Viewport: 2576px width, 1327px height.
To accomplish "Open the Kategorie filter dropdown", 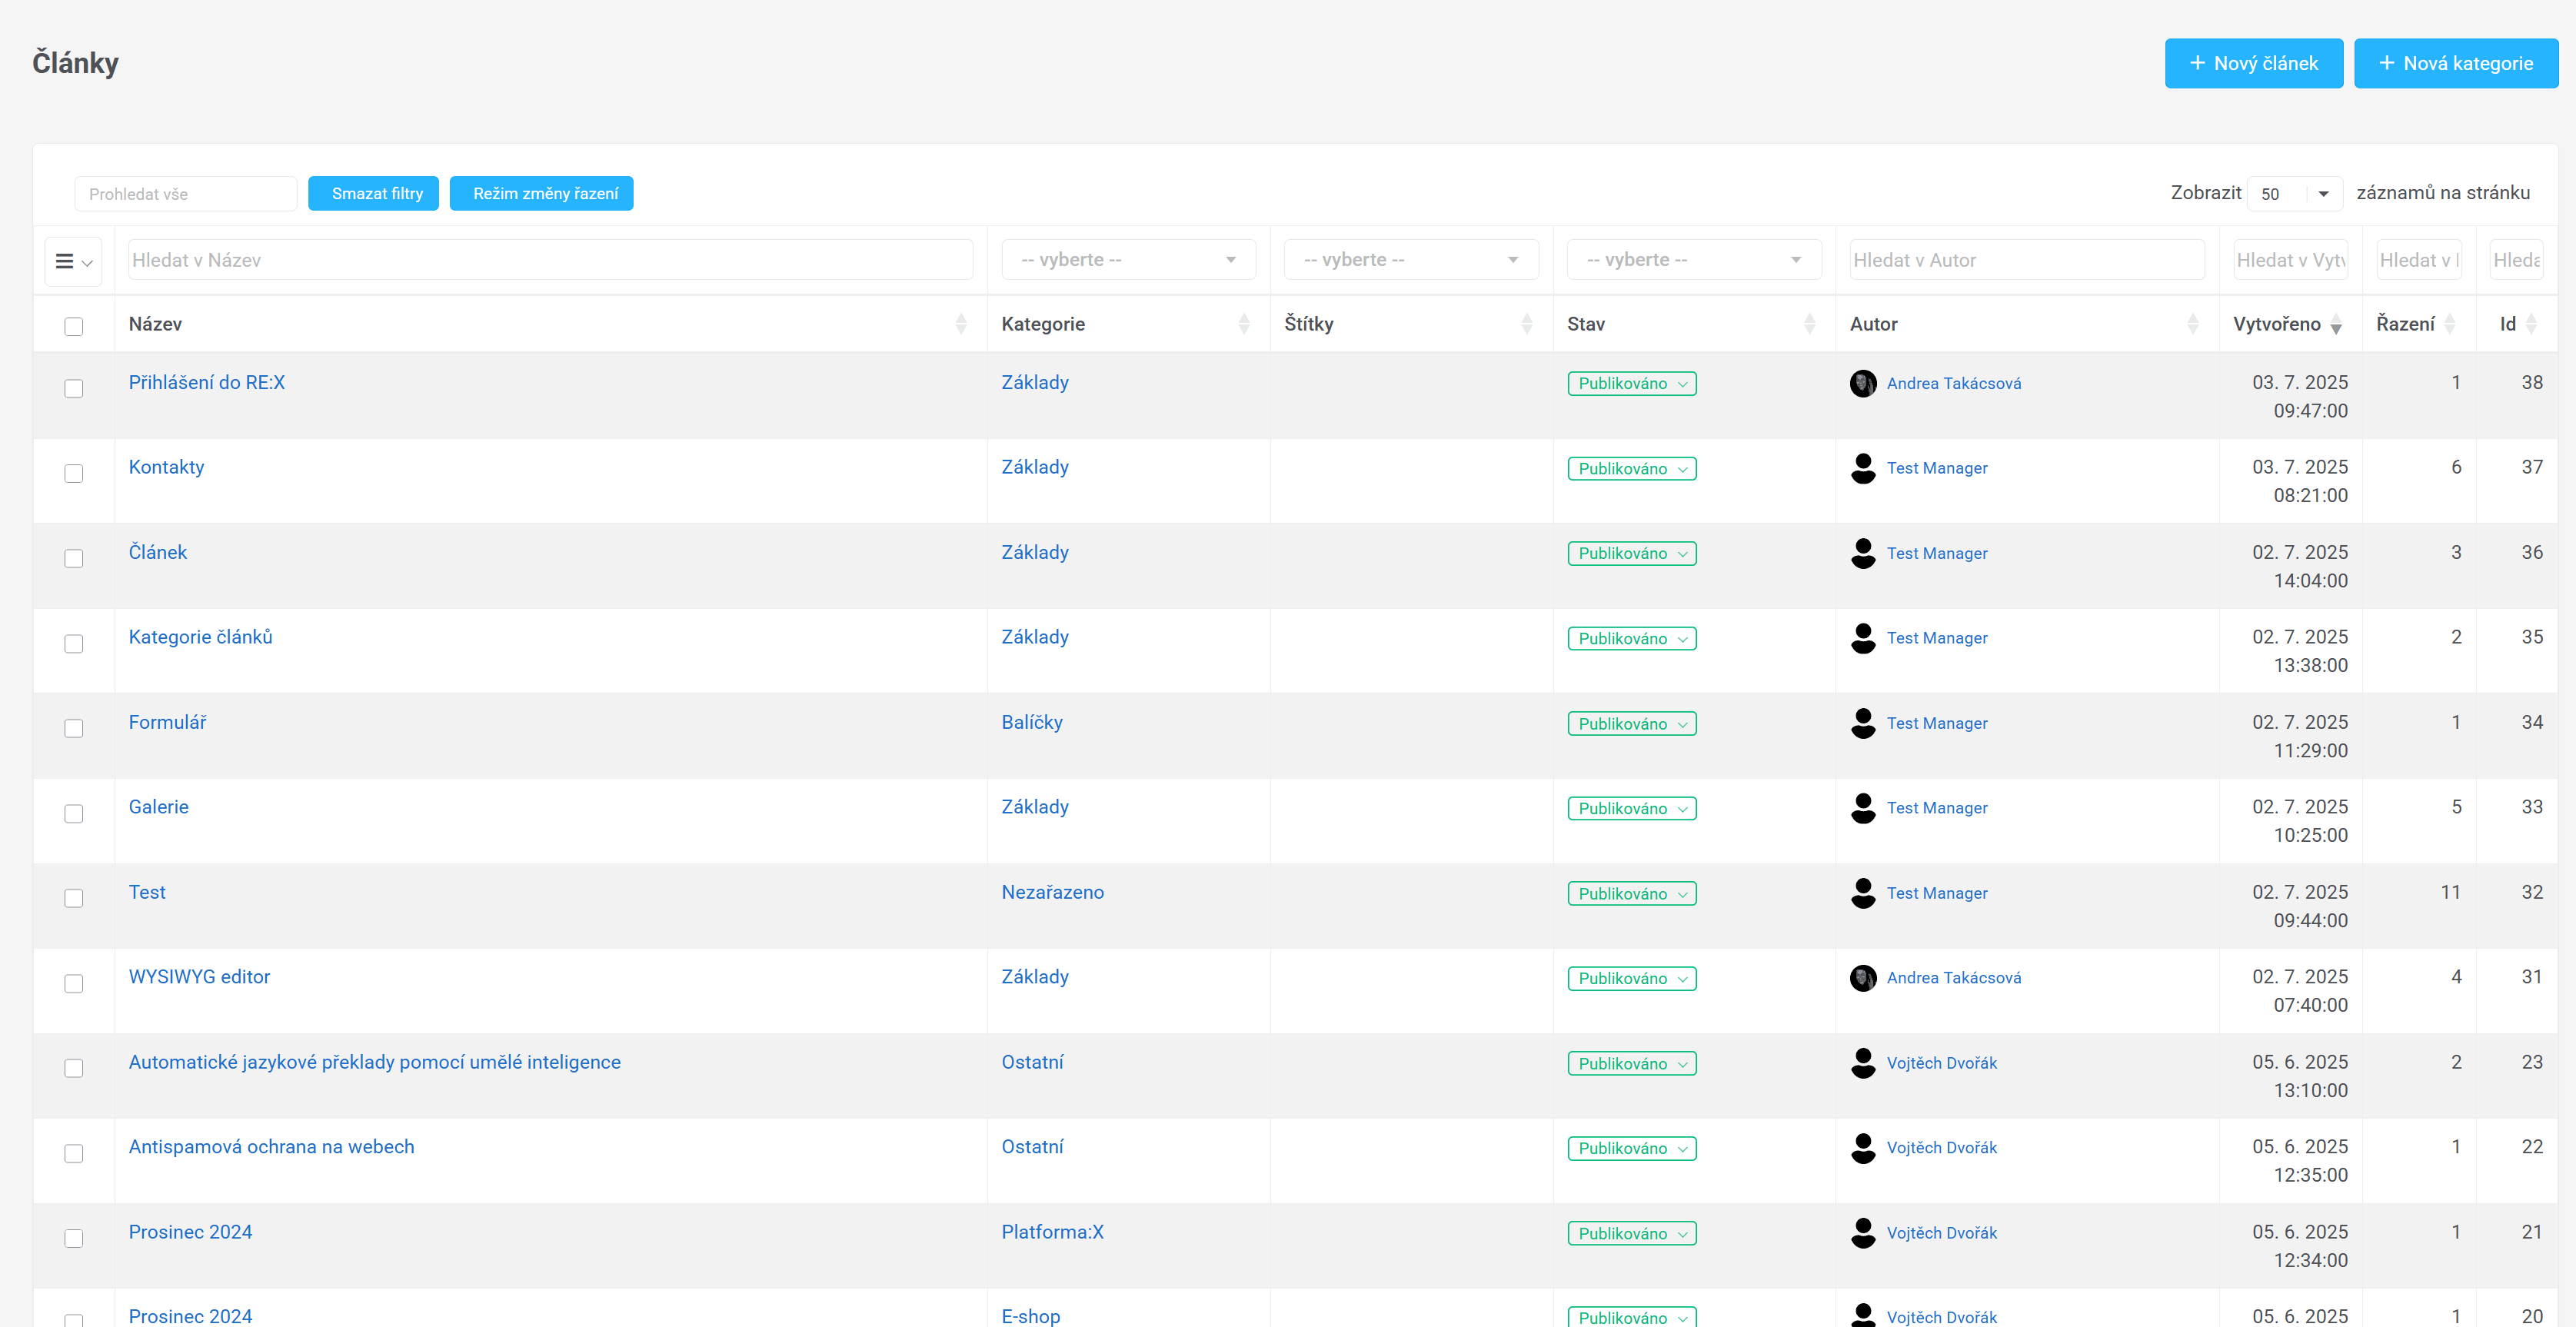I will (x=1128, y=260).
